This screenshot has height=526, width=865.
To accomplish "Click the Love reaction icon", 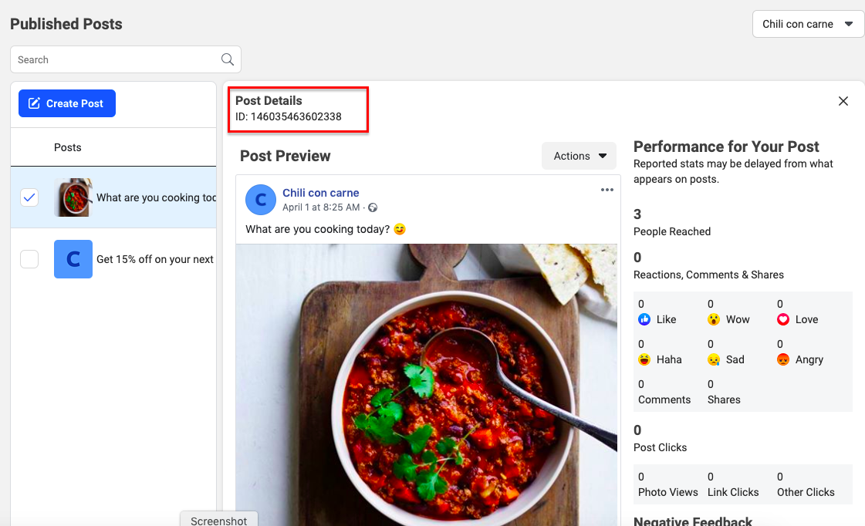I will 782,319.
